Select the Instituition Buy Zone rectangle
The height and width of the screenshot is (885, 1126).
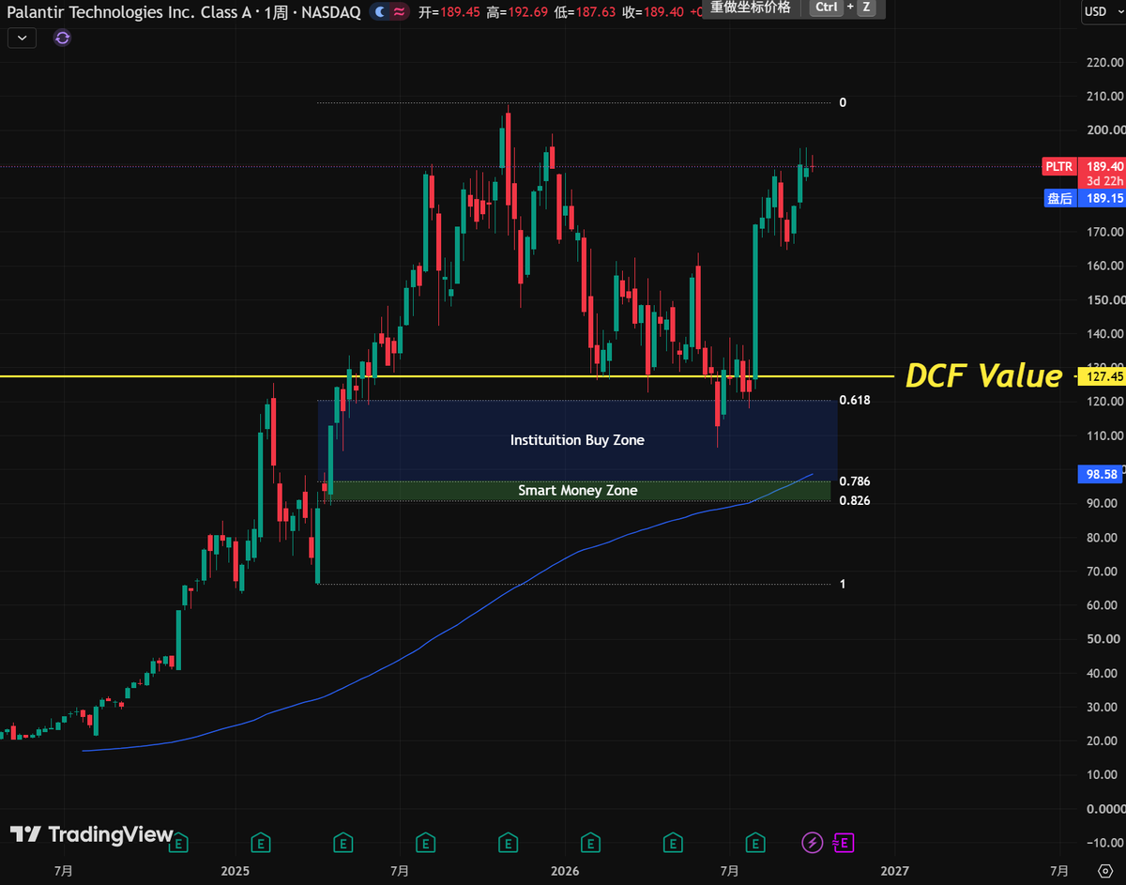point(577,440)
